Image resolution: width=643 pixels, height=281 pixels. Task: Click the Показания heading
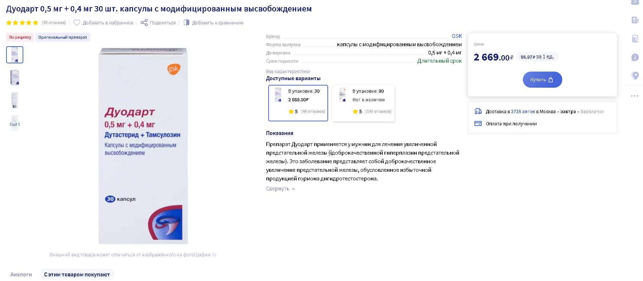tap(280, 133)
